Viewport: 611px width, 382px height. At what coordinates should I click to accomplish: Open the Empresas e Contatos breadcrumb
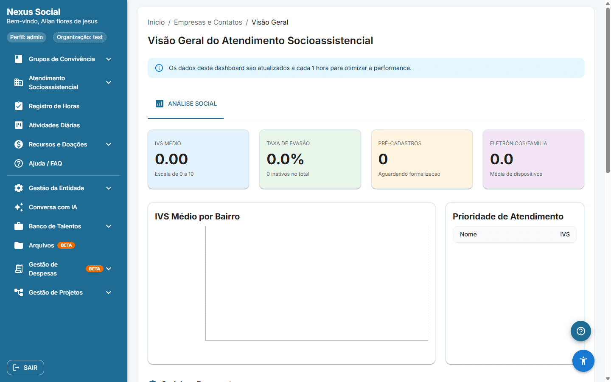tap(208, 22)
